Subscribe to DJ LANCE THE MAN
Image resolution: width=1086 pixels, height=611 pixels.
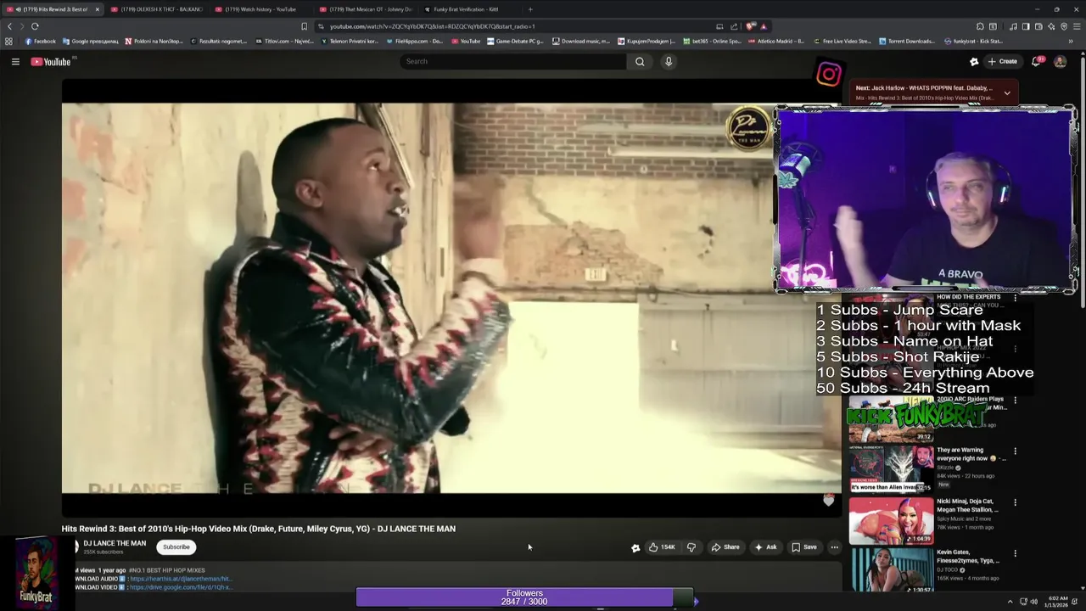[176, 547]
